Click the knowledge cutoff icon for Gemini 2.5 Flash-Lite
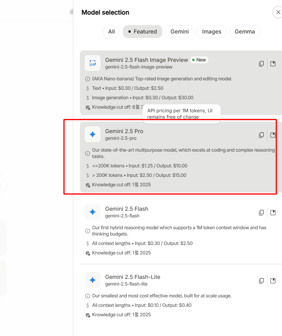 coord(88,315)
